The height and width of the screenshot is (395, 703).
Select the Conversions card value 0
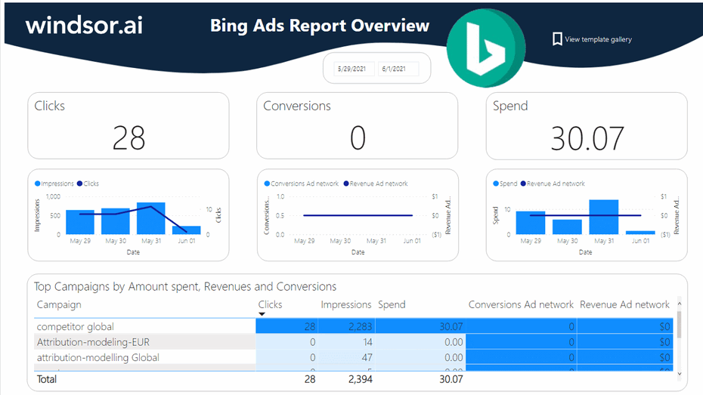click(358, 138)
